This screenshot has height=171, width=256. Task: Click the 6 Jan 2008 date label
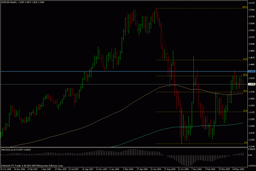(114, 169)
